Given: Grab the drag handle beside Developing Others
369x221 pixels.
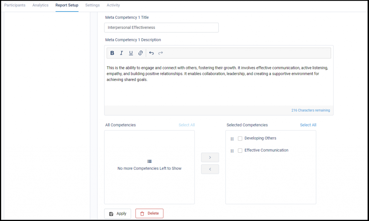Looking at the screenshot, I should click(232, 138).
